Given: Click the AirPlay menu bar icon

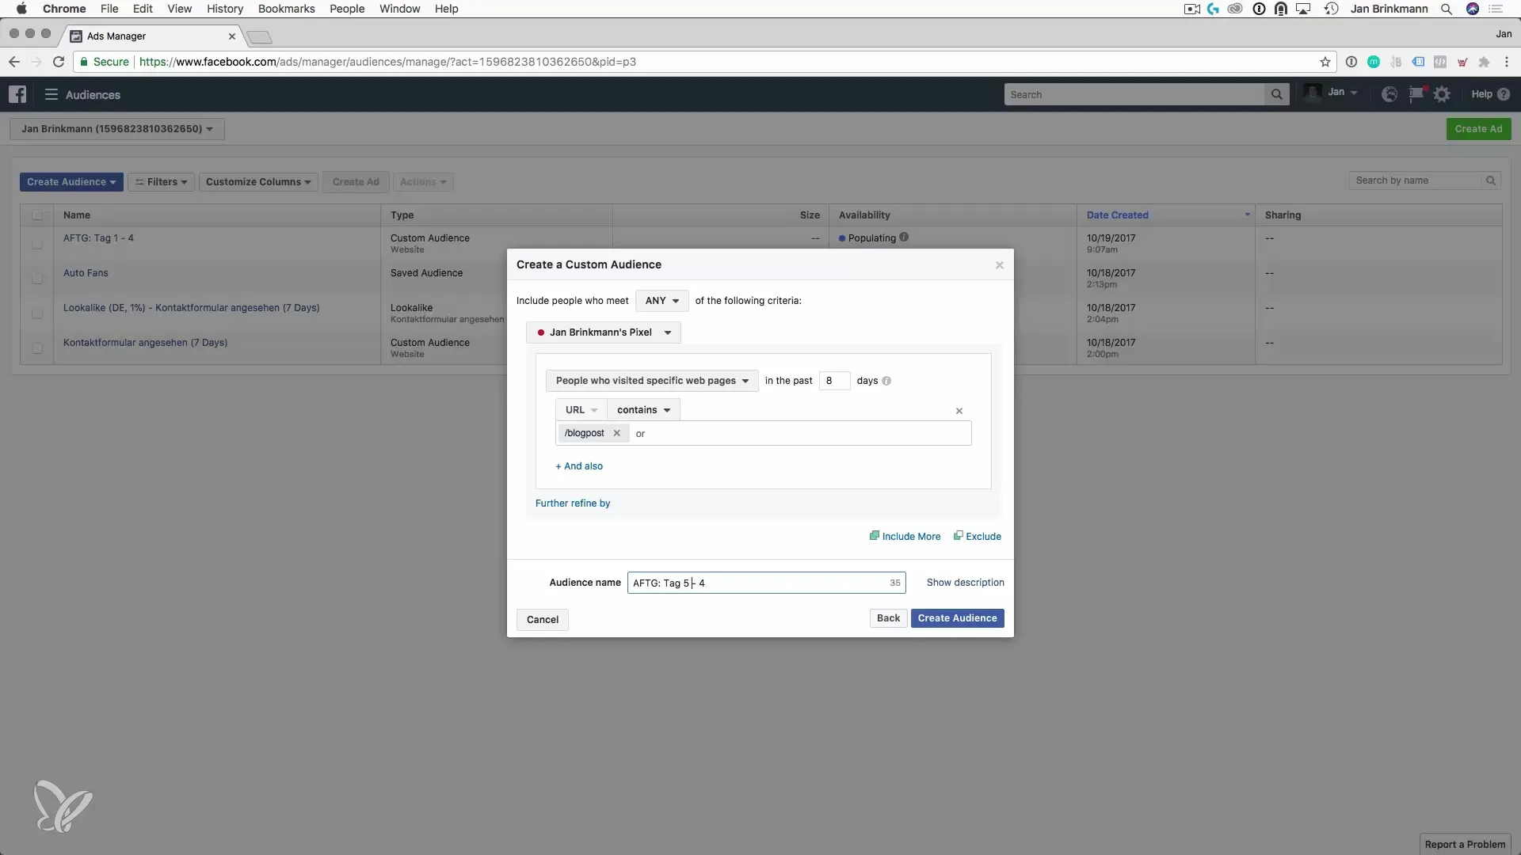Looking at the screenshot, I should click(1304, 9).
